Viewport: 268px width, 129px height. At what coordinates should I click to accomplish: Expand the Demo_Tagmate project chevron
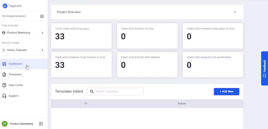coord(42,50)
